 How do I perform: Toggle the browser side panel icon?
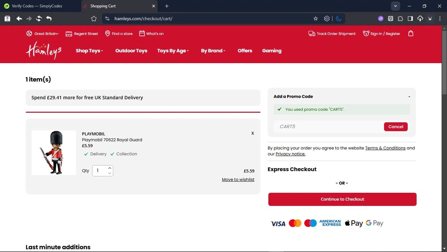(410, 18)
